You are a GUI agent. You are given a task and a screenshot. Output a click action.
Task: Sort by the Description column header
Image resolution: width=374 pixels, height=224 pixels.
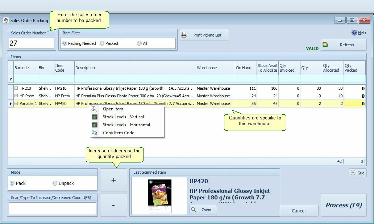click(135, 68)
